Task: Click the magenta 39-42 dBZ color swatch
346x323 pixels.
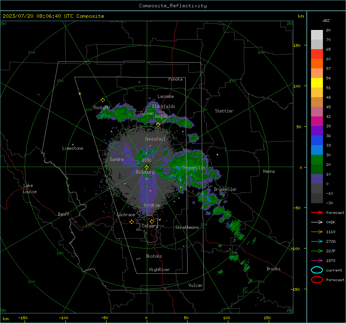Action: click(317, 121)
